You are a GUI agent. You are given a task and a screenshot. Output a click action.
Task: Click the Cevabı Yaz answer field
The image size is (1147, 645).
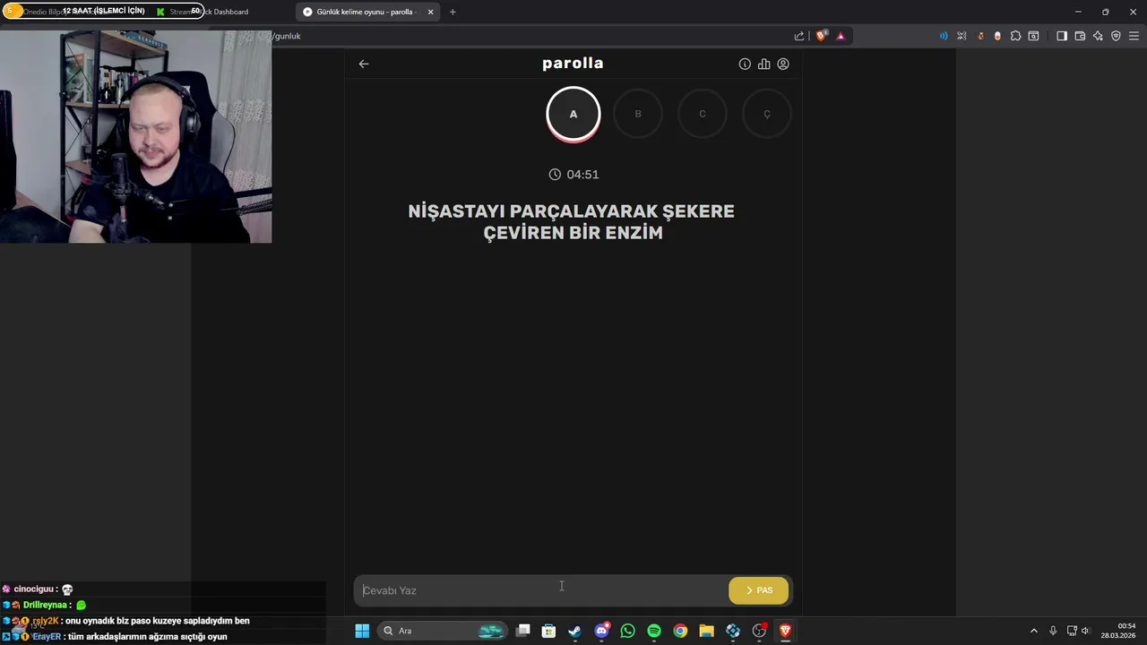pyautogui.click(x=540, y=590)
